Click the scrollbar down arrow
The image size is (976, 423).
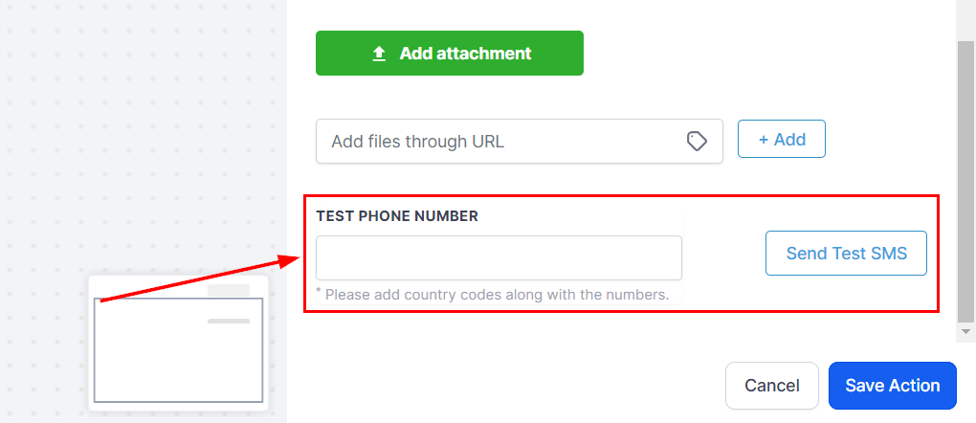(x=966, y=331)
